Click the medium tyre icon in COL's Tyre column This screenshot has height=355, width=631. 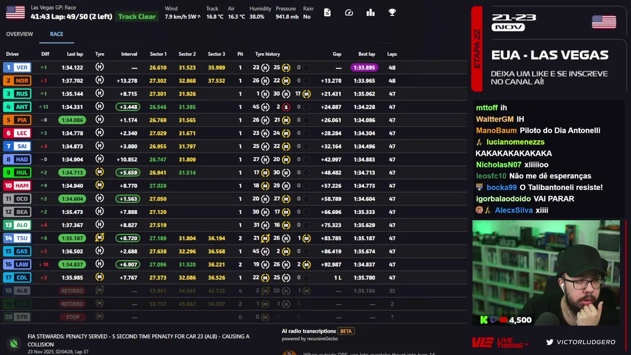point(100,277)
